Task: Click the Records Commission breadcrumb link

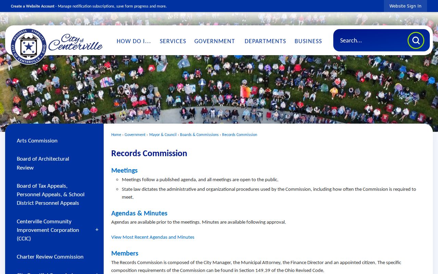Action: (x=240, y=135)
